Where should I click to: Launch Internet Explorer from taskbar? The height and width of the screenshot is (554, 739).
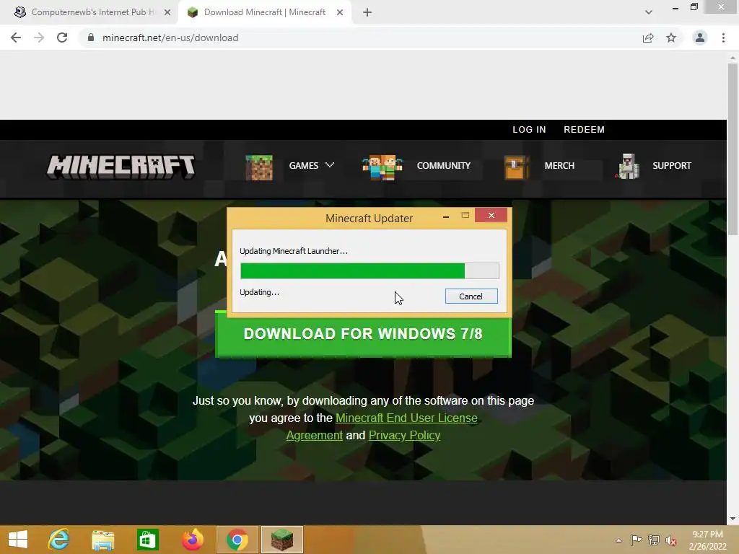(58, 540)
